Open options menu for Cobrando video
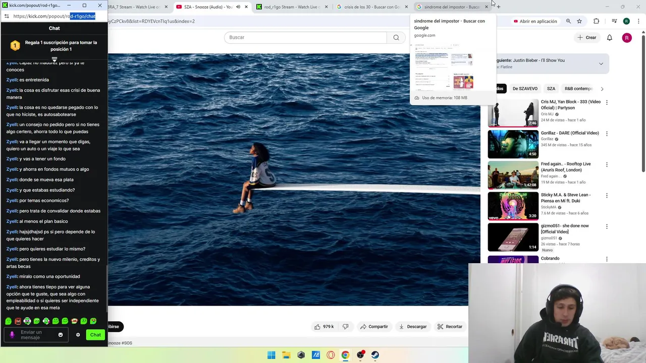 (x=607, y=259)
